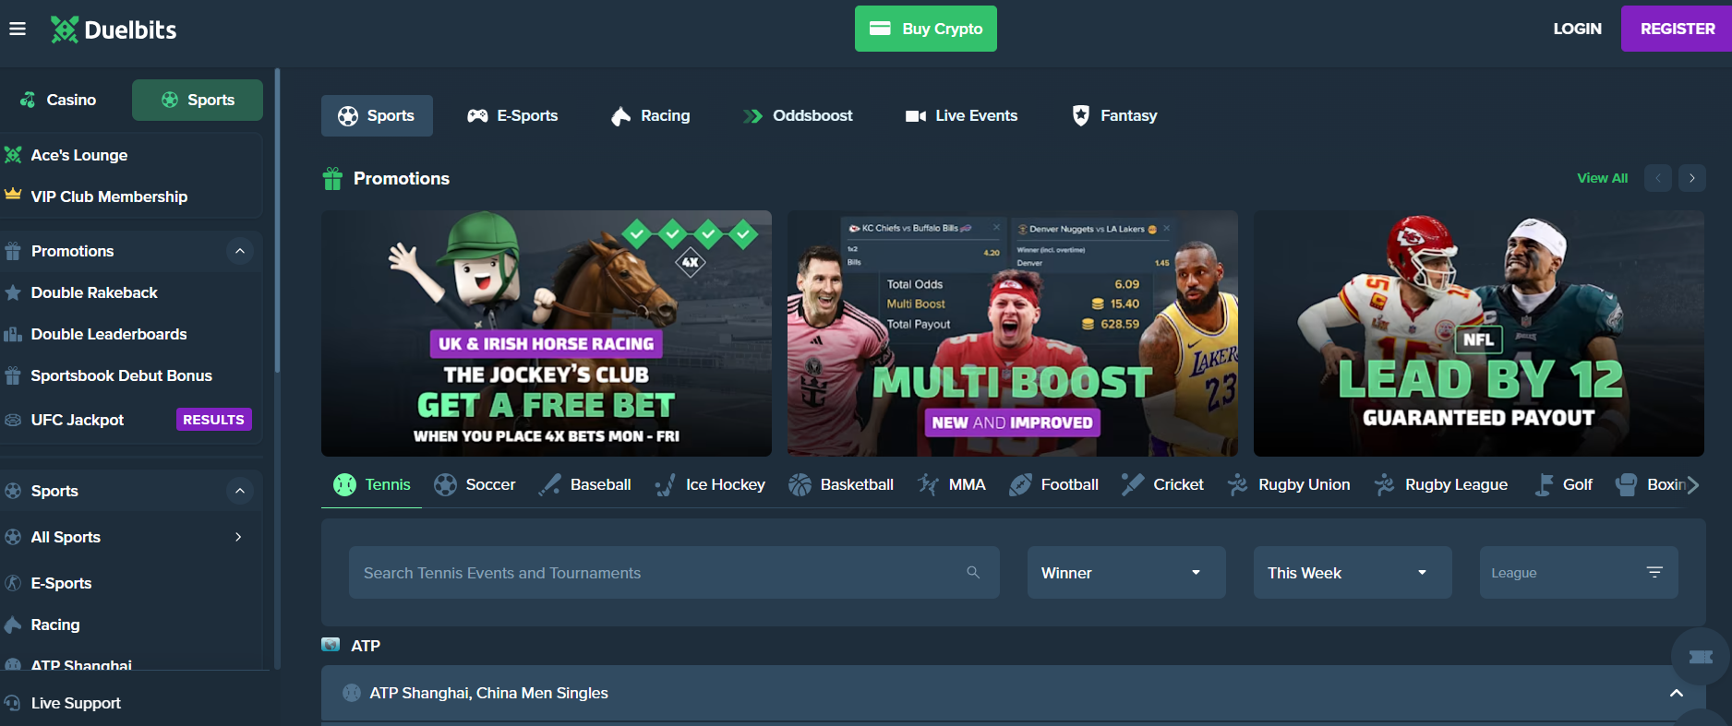Select the Tennis sport tab

click(x=371, y=484)
